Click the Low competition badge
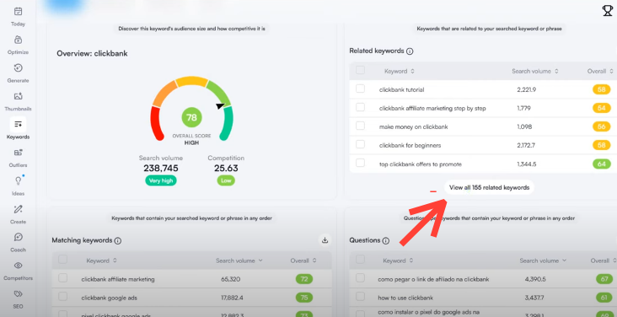The width and height of the screenshot is (617, 317). 226,180
